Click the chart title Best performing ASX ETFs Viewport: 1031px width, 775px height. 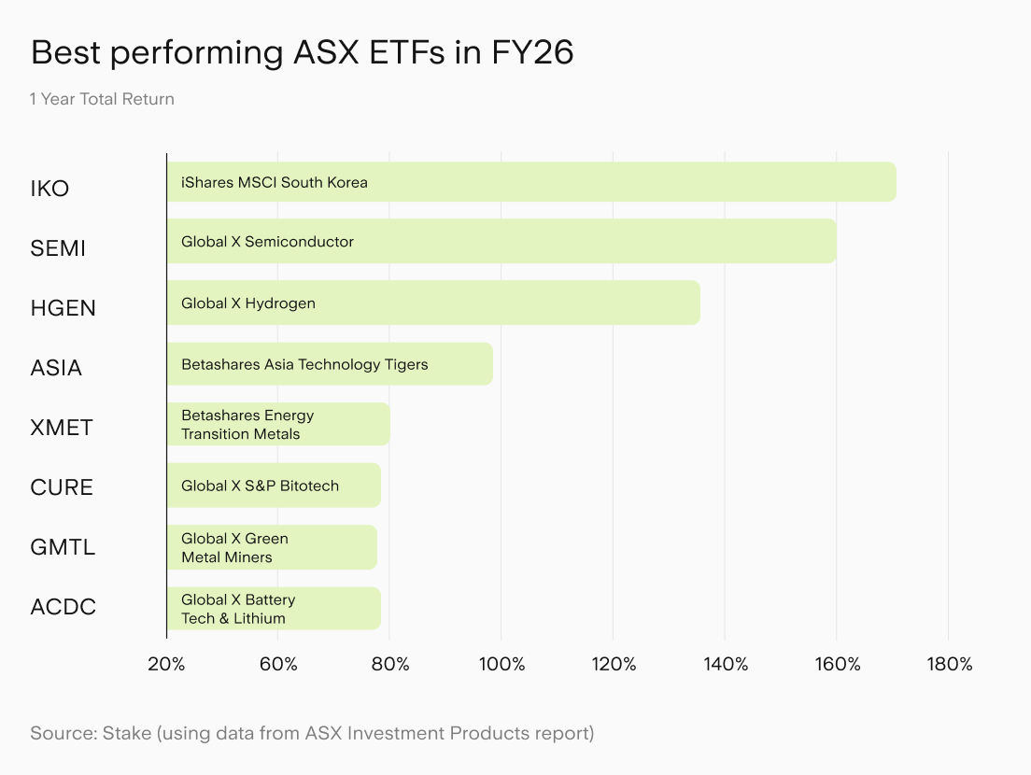click(303, 52)
